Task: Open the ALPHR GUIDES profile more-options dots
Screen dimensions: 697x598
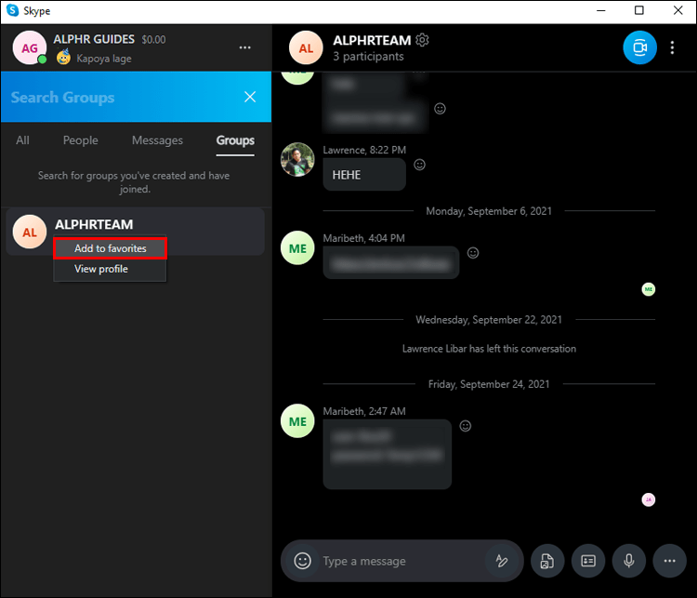Action: coord(245,47)
